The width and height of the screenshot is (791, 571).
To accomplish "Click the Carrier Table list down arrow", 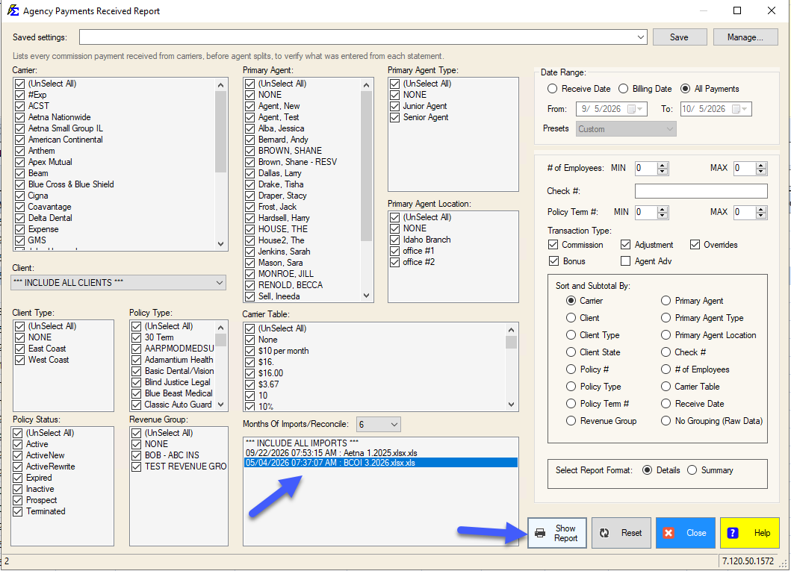I will point(511,405).
